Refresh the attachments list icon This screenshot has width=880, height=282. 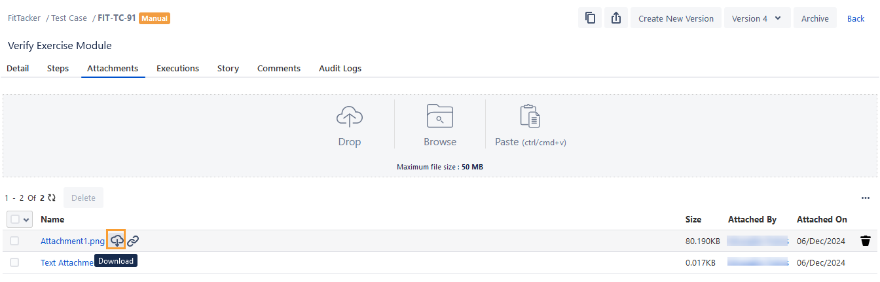(52, 198)
